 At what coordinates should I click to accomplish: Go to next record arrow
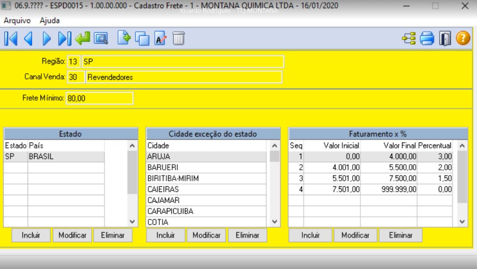(x=47, y=39)
